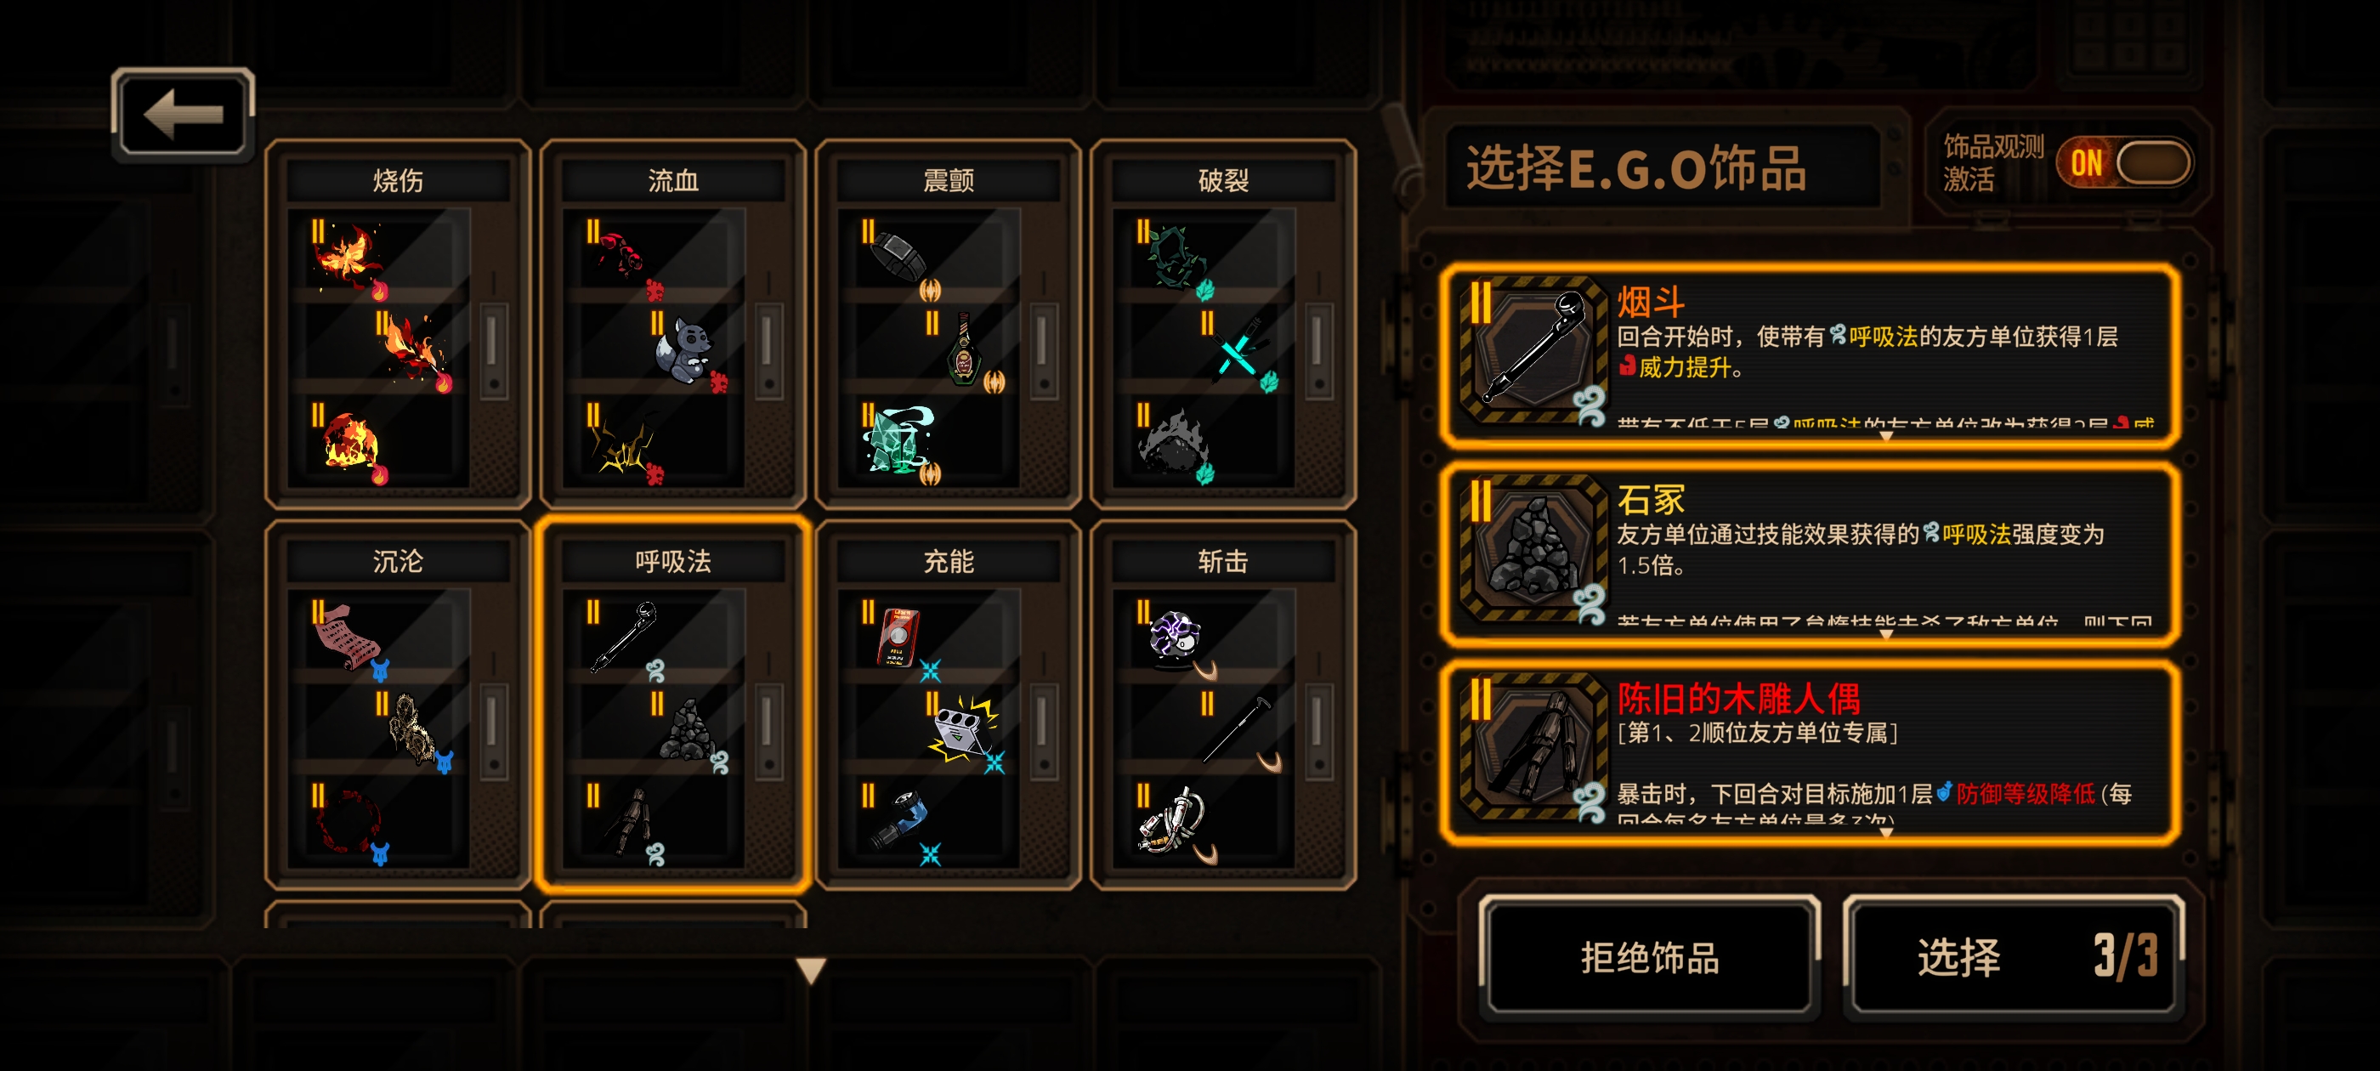Click the down arrow below the cabinets

click(x=810, y=969)
